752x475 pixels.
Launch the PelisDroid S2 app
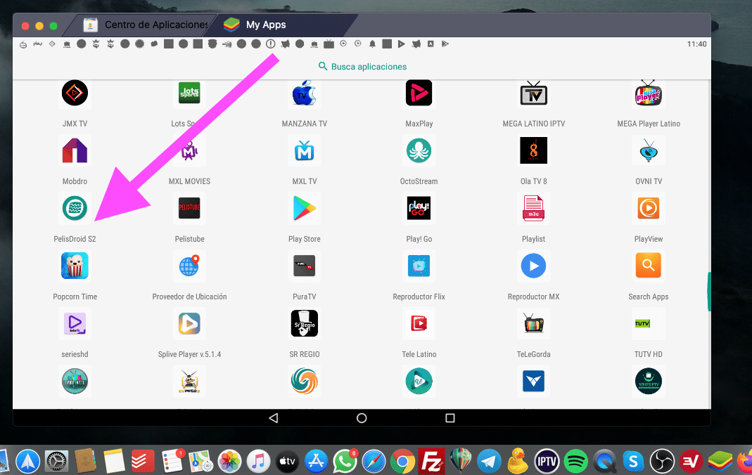pos(75,208)
